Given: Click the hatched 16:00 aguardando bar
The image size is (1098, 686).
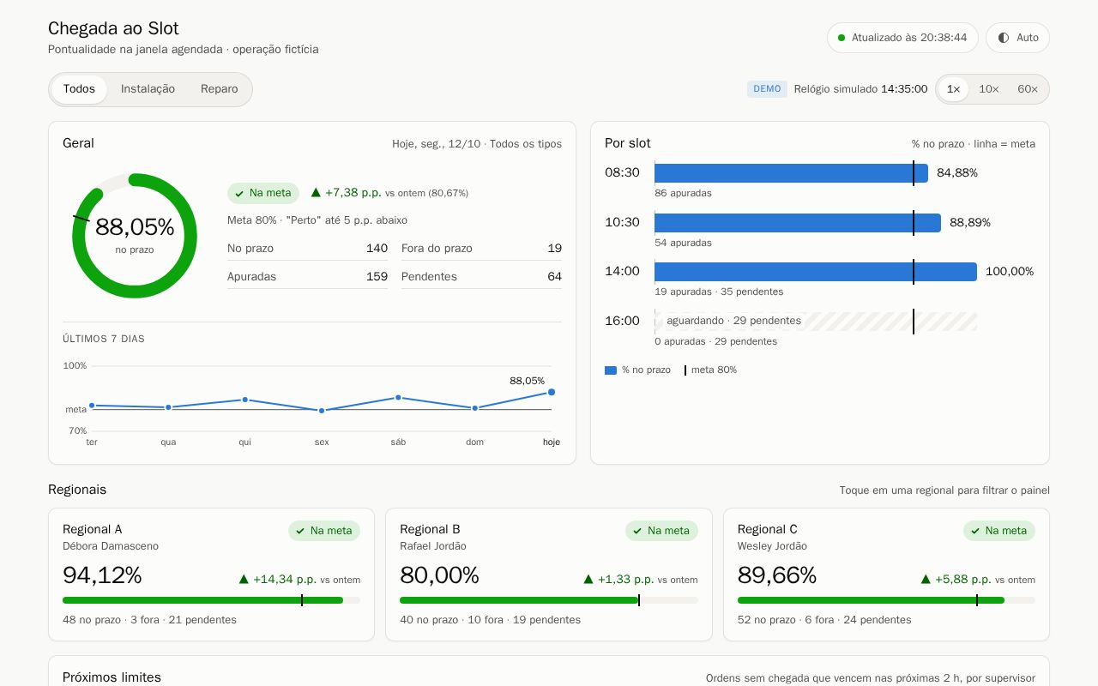Looking at the screenshot, I should point(816,322).
